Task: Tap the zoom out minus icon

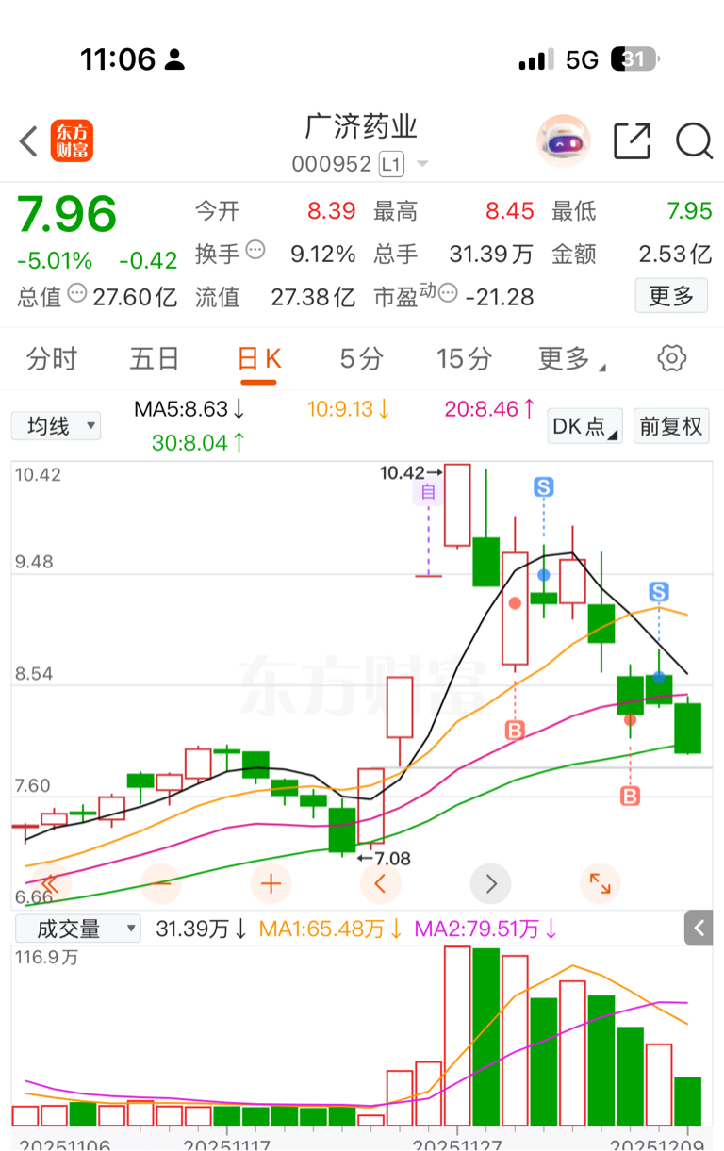Action: click(x=161, y=884)
